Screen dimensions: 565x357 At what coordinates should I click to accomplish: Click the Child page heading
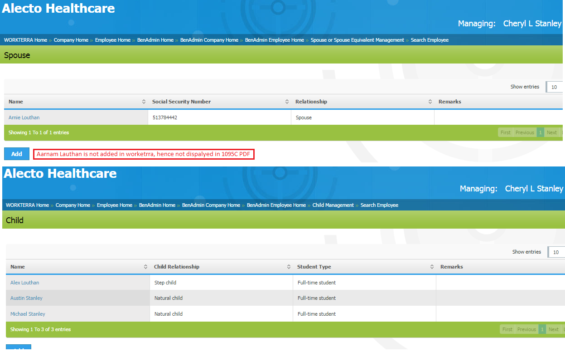coord(14,220)
